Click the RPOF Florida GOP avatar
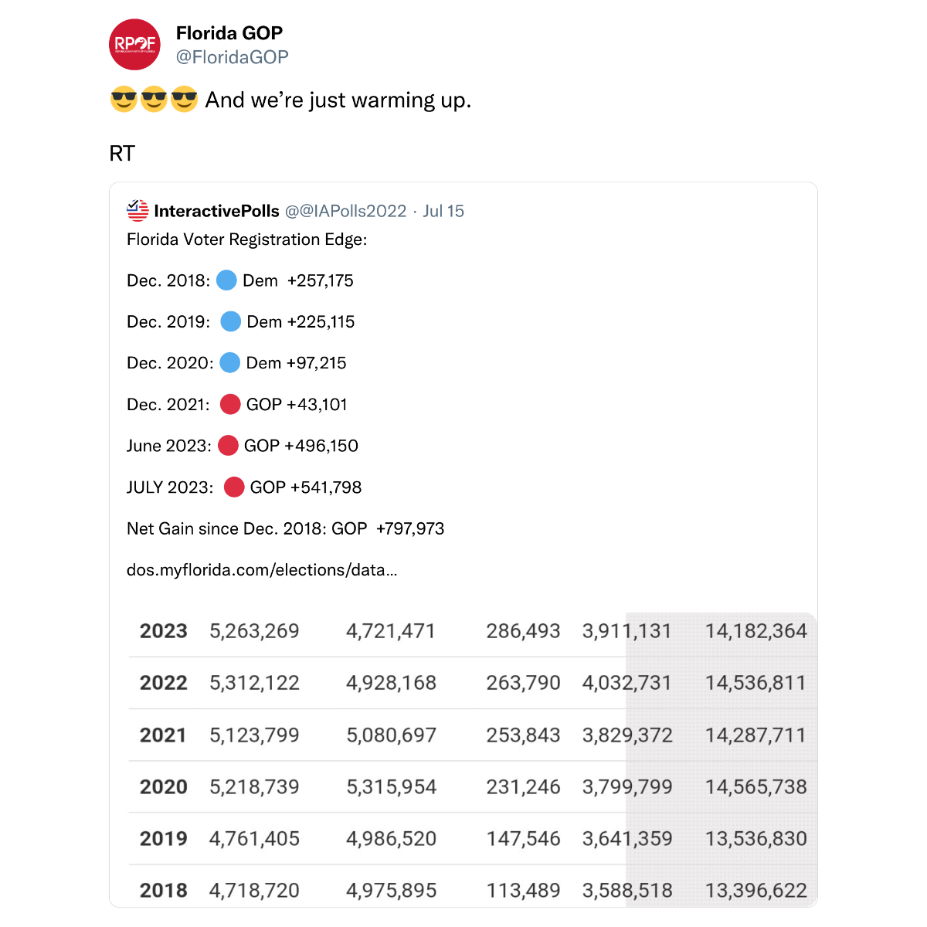This screenshot has height=927, width=927. tap(134, 45)
